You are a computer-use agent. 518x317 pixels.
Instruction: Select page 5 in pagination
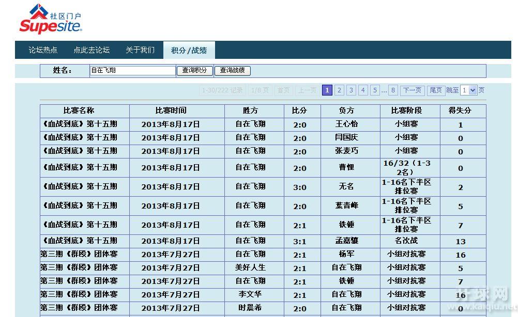click(x=375, y=90)
